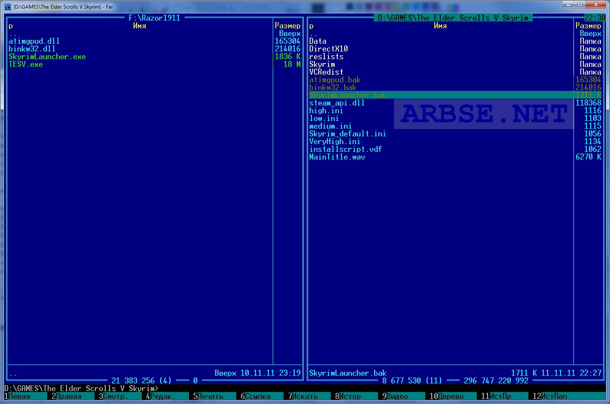This screenshot has width=610, height=404.
Task: Click the left panel total 21 383 256 (4)
Action: (142, 381)
